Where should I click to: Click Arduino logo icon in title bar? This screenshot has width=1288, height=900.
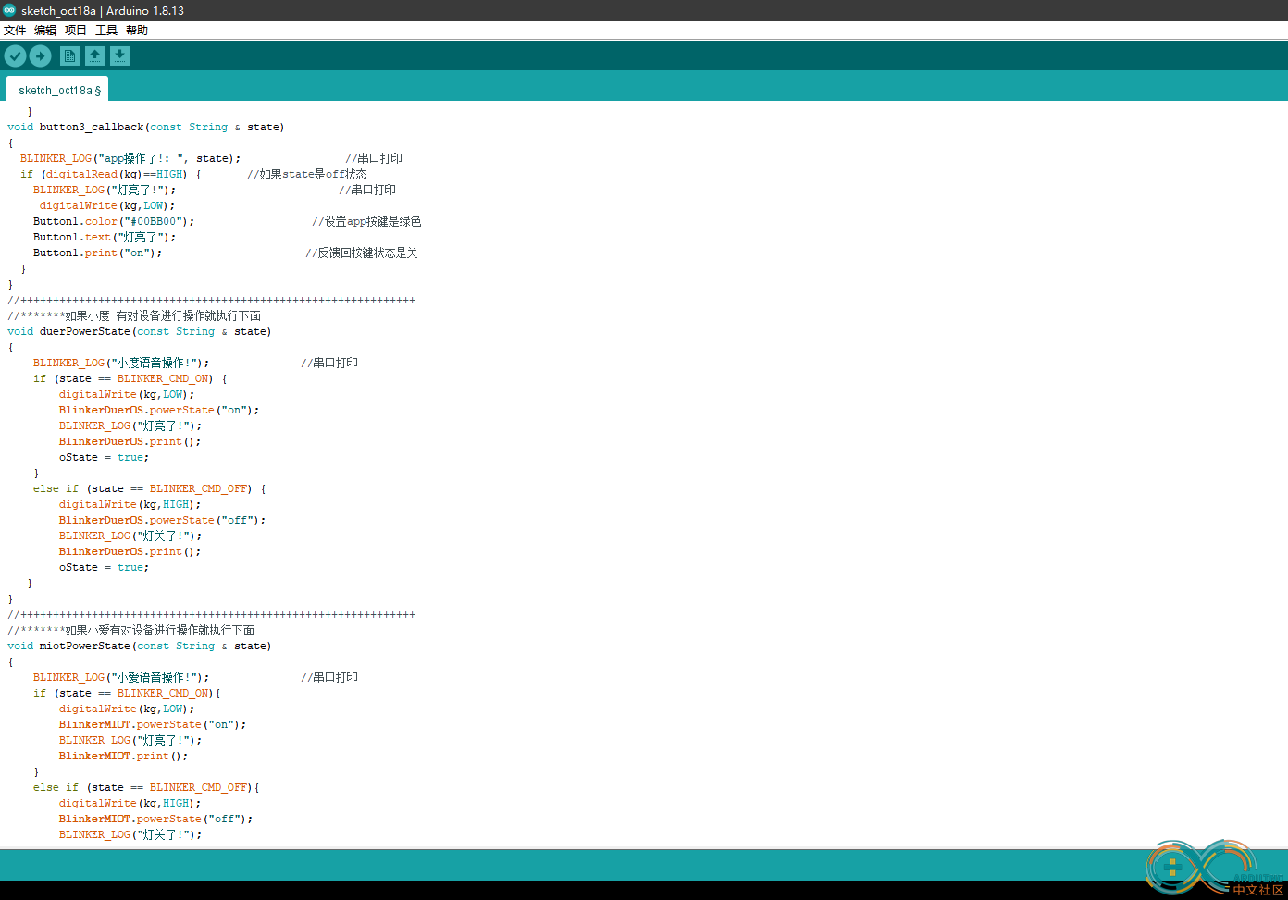[9, 10]
